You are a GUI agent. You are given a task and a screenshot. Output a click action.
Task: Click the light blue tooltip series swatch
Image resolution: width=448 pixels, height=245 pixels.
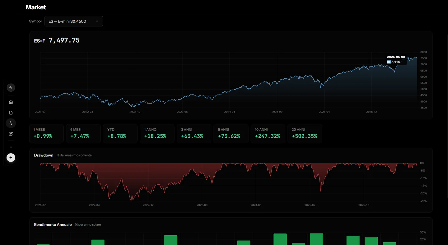tap(389, 62)
